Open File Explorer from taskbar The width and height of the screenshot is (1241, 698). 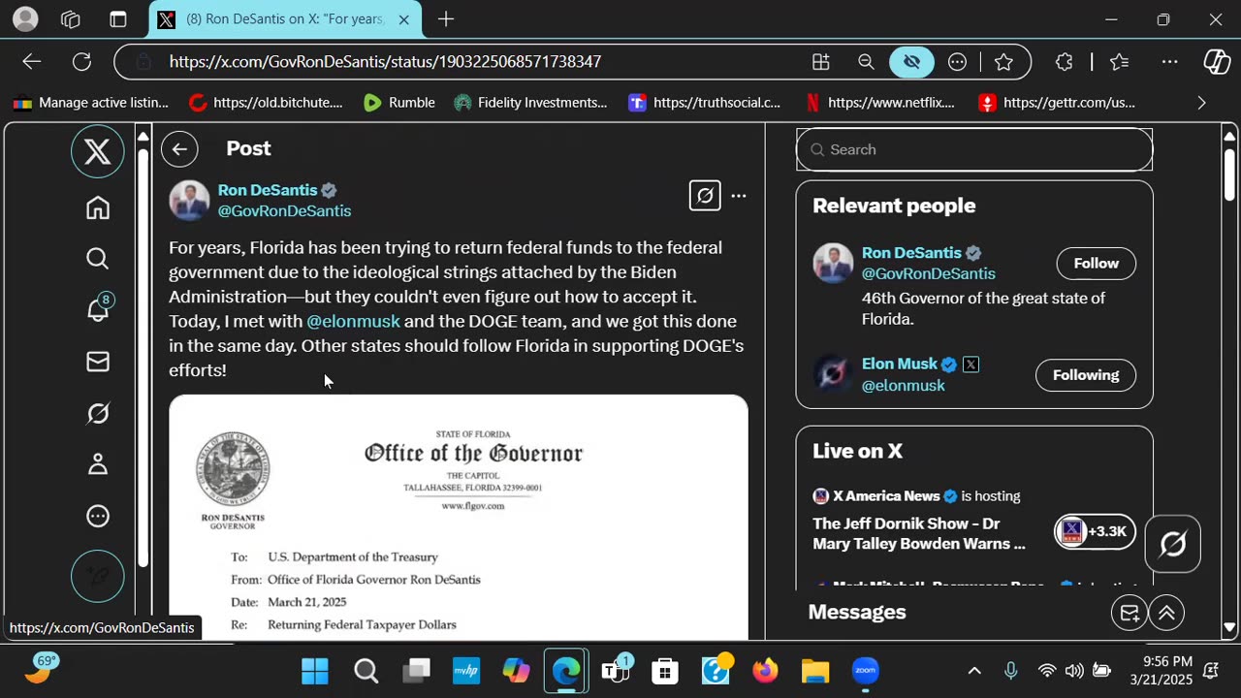[x=815, y=671]
